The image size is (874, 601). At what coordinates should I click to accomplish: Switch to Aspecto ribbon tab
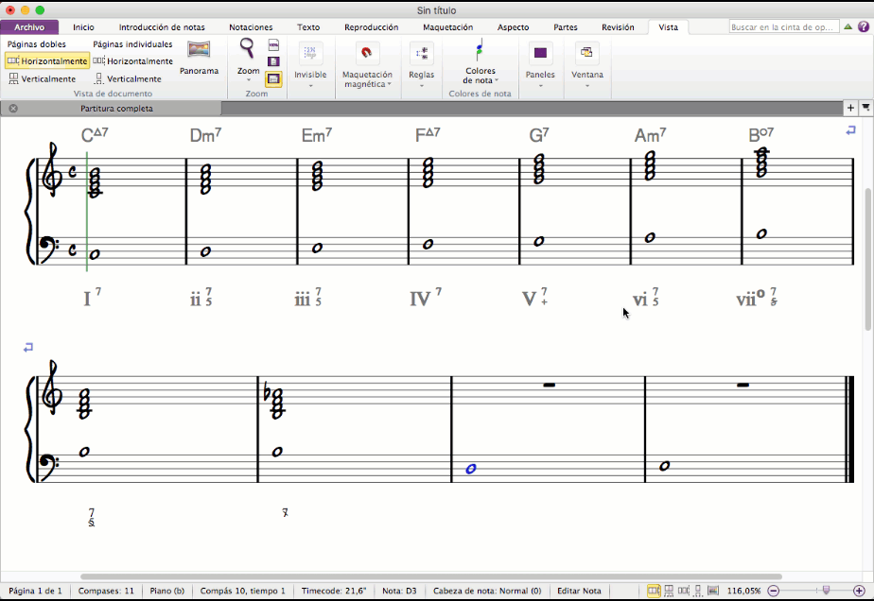pyautogui.click(x=513, y=26)
